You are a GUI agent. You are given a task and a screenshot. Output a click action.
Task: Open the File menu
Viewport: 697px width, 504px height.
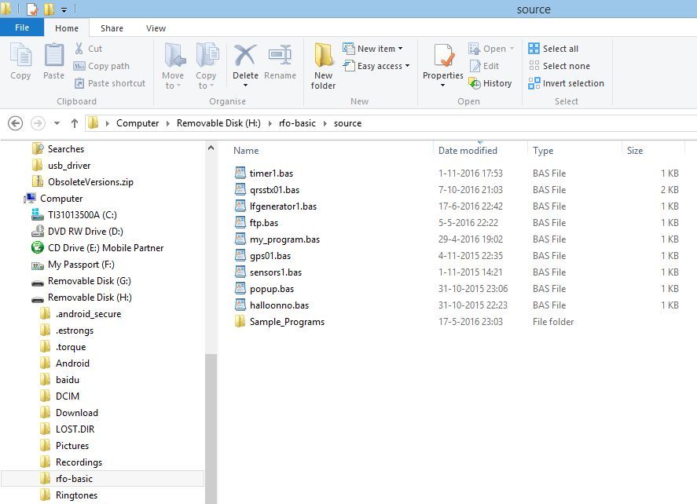[x=22, y=27]
